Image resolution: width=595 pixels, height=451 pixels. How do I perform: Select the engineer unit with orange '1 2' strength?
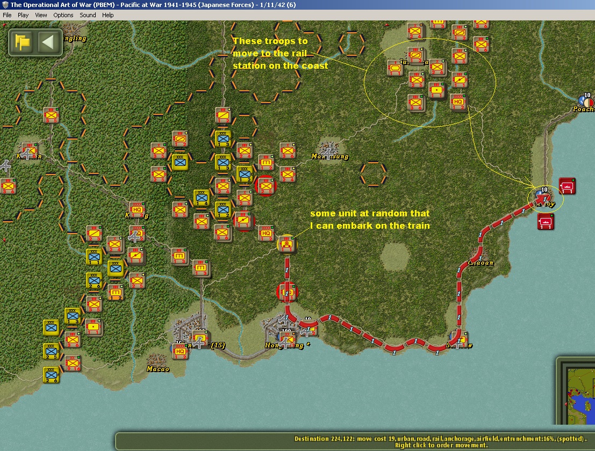point(116,292)
